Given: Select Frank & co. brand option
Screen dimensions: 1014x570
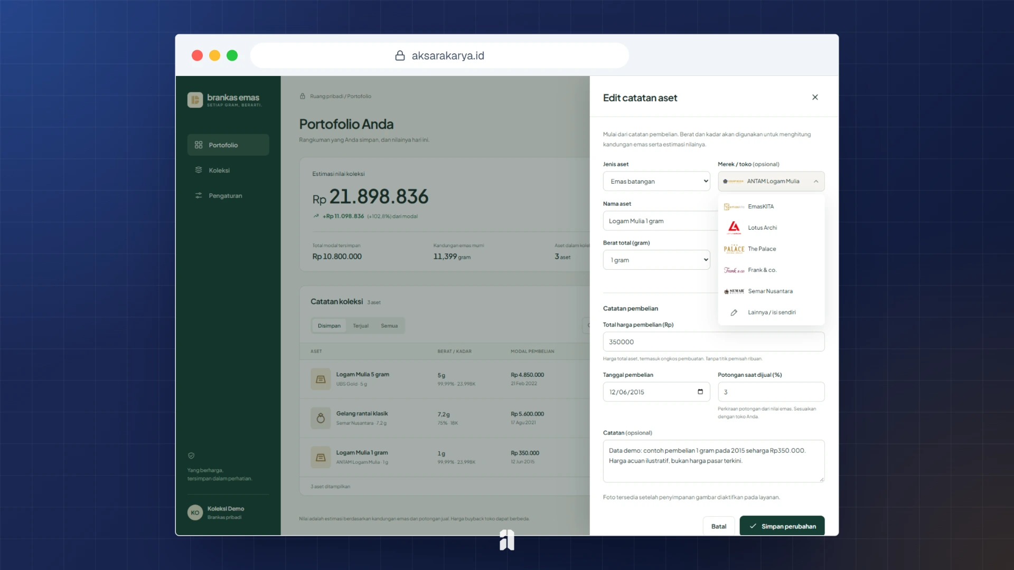Looking at the screenshot, I should pyautogui.click(x=771, y=270).
